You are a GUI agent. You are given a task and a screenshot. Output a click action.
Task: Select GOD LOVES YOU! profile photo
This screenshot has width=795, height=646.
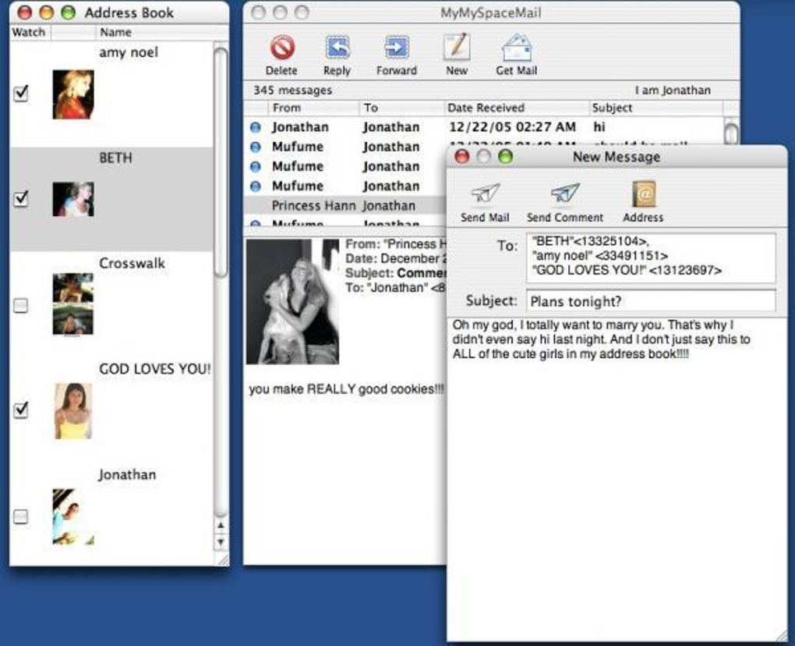[73, 410]
